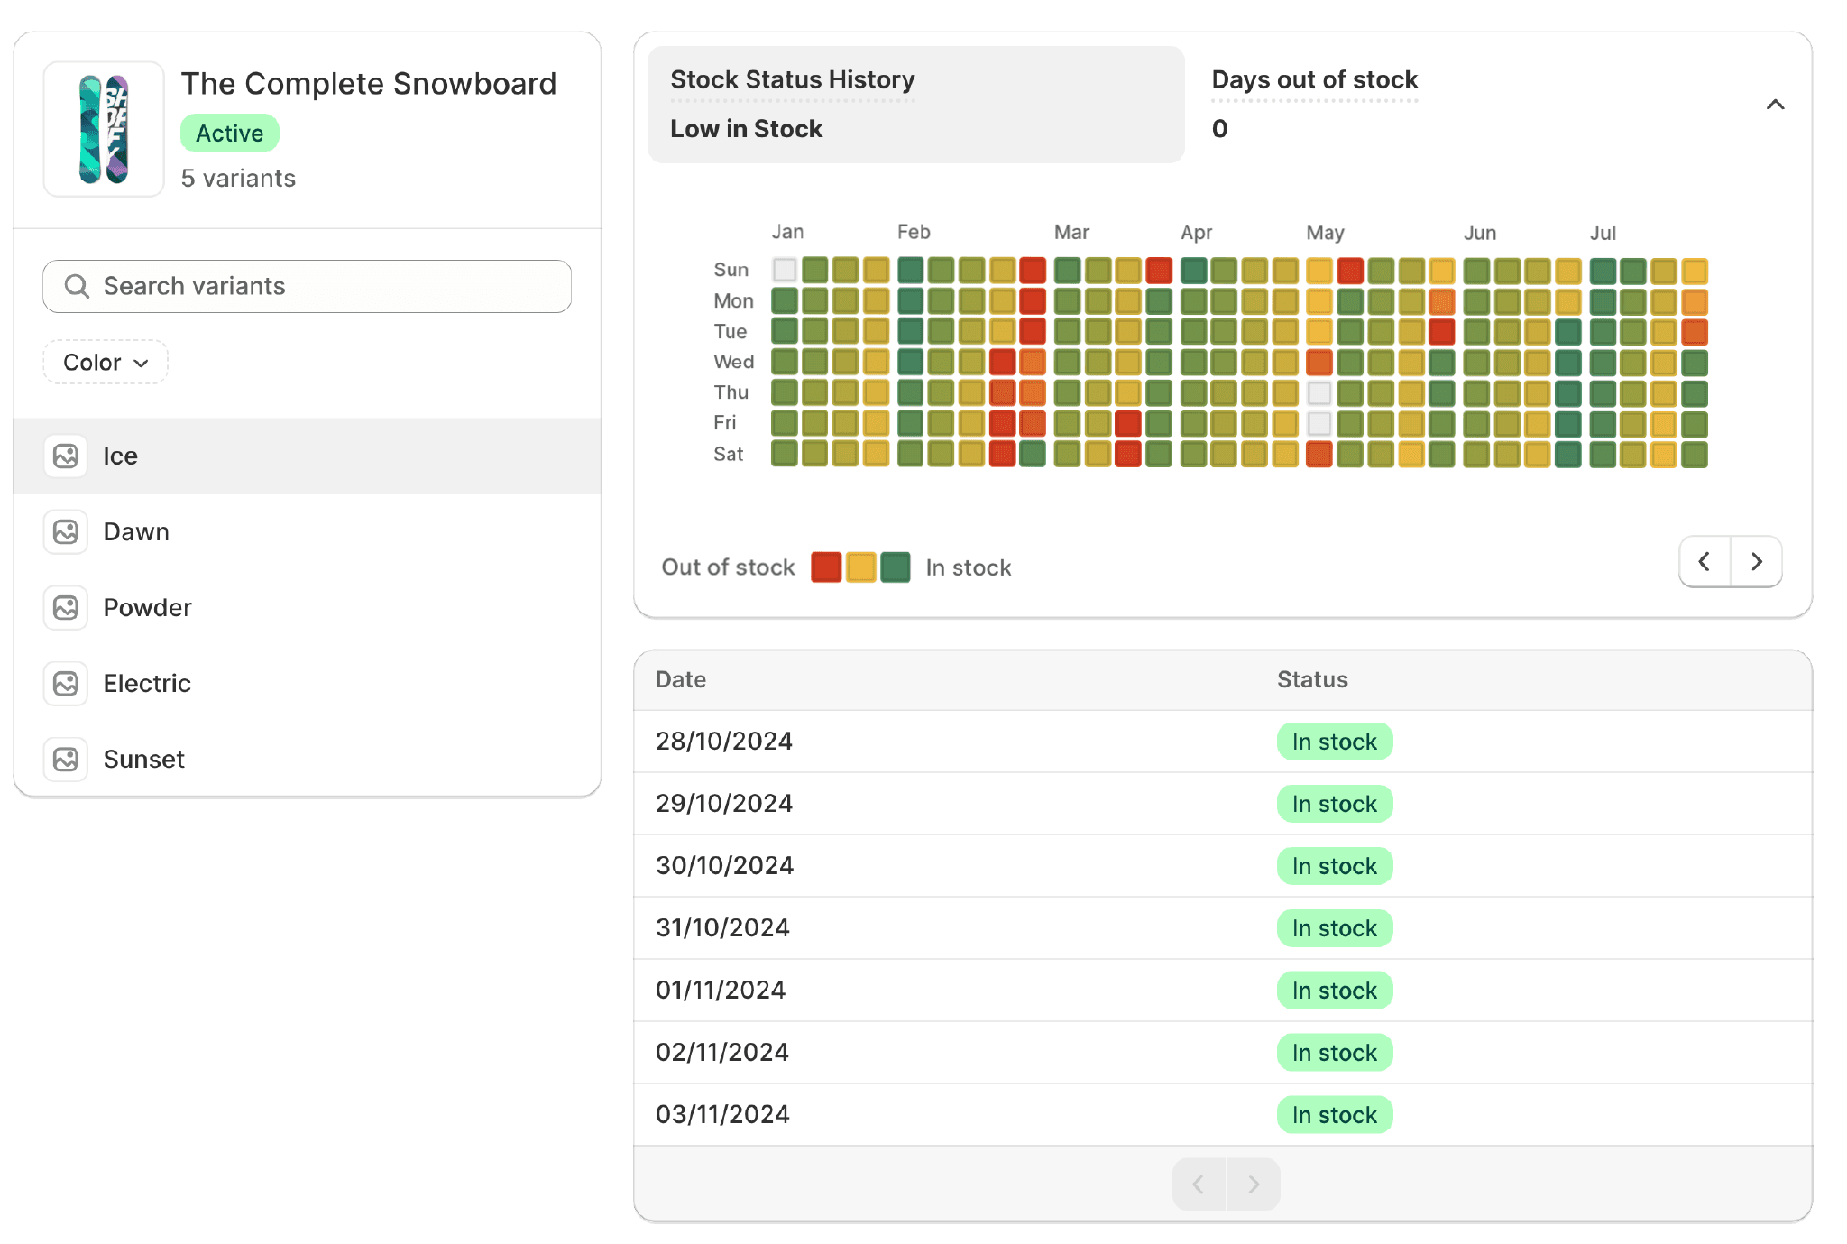Click the Ice variant image icon
Screen dimensions: 1847x1244
[66, 456]
